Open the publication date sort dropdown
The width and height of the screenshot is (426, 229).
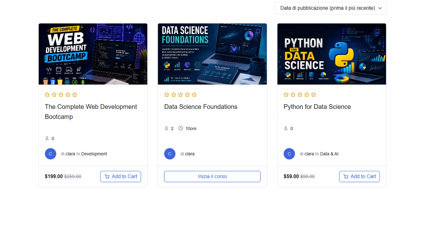click(331, 8)
